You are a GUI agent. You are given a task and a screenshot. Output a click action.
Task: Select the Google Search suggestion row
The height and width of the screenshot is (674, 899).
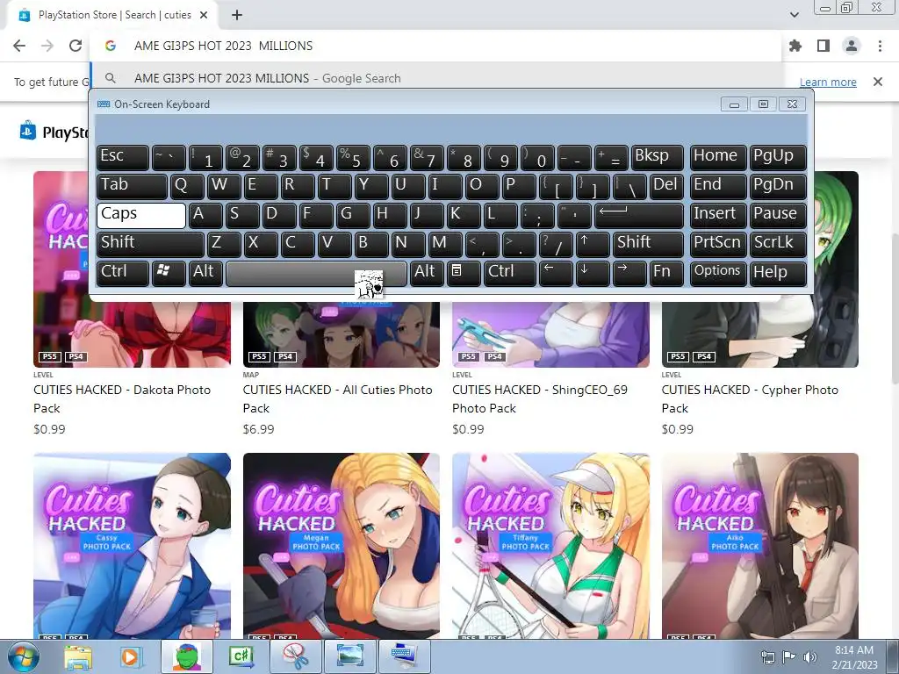tap(436, 78)
